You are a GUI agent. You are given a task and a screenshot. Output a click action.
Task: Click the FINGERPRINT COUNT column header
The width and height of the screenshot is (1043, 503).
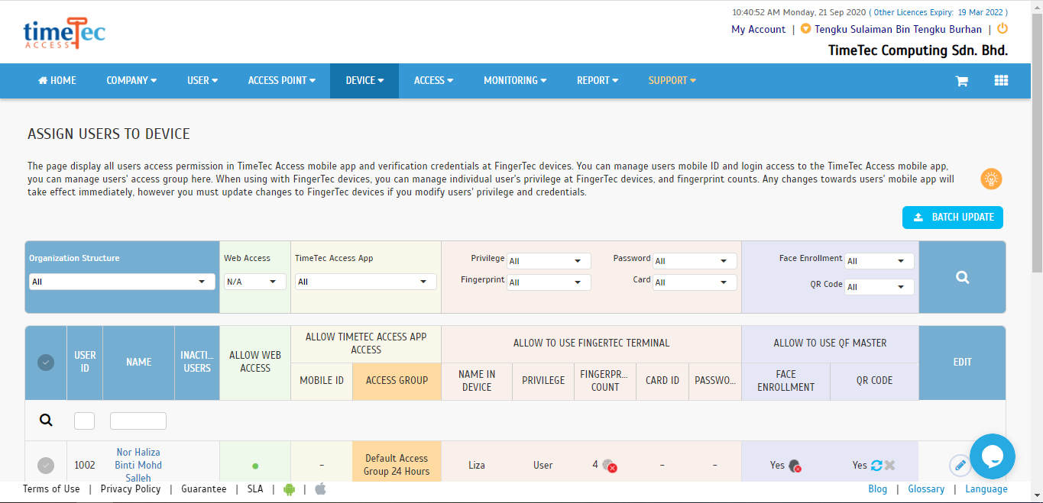tap(605, 381)
